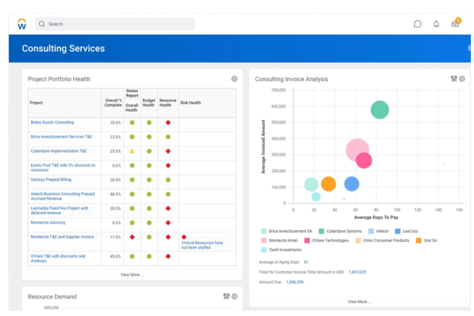474x316 pixels.
Task: Open Brice Investissement Services T&E project
Action: (61, 137)
